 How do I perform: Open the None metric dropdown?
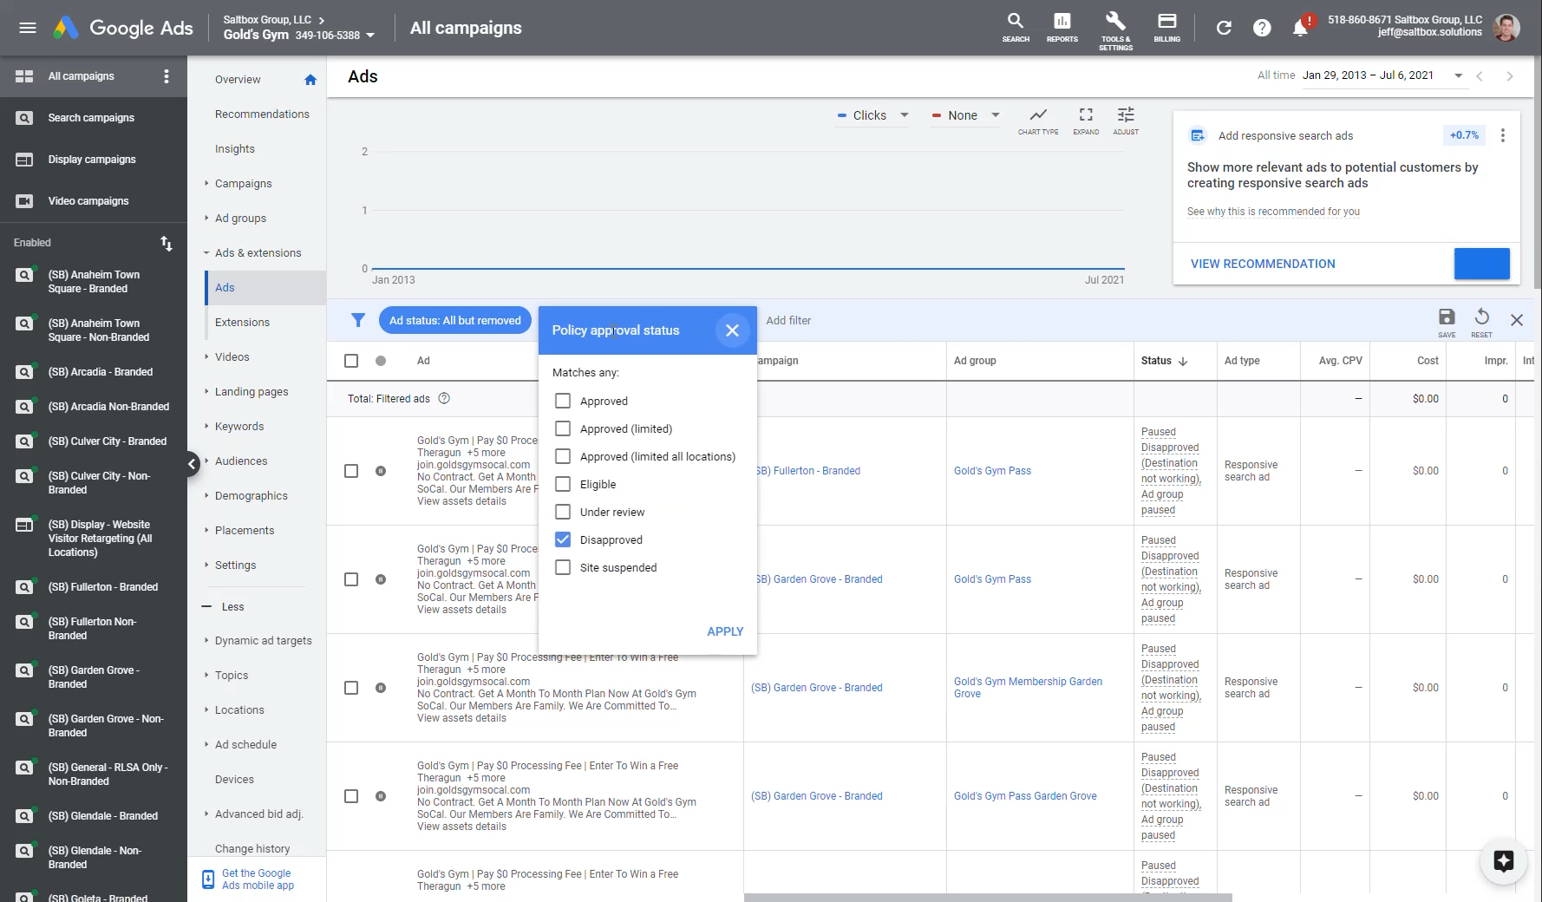[x=965, y=115]
